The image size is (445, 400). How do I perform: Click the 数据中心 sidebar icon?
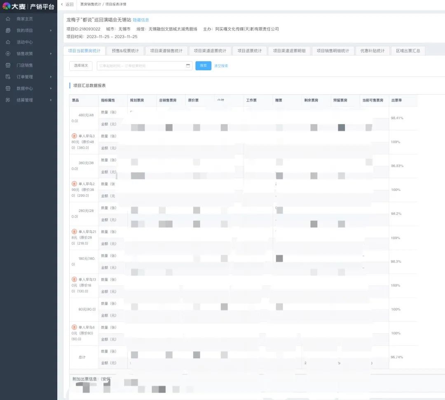pyautogui.click(x=8, y=88)
